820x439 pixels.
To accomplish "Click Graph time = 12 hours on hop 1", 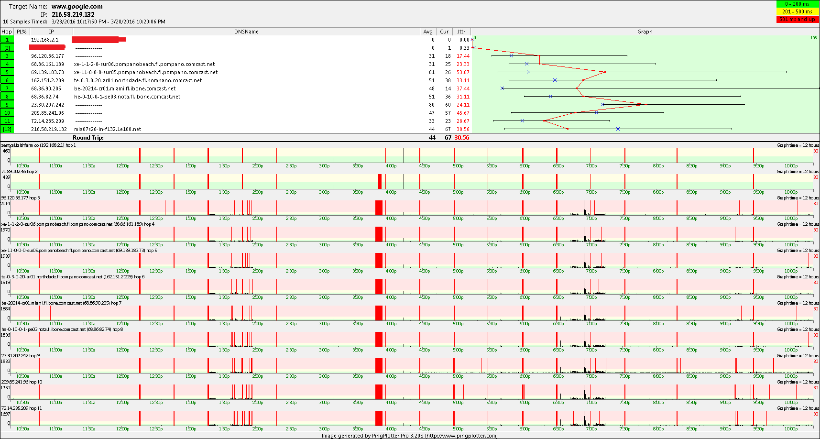I will pos(798,145).
